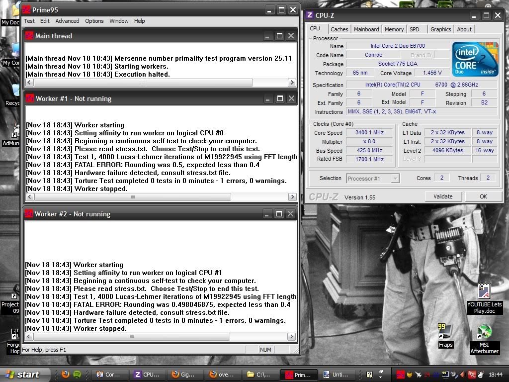The image size is (509, 382).
Task: Click the Intel Core 2 Duo logo
Action: pyautogui.click(x=475, y=59)
